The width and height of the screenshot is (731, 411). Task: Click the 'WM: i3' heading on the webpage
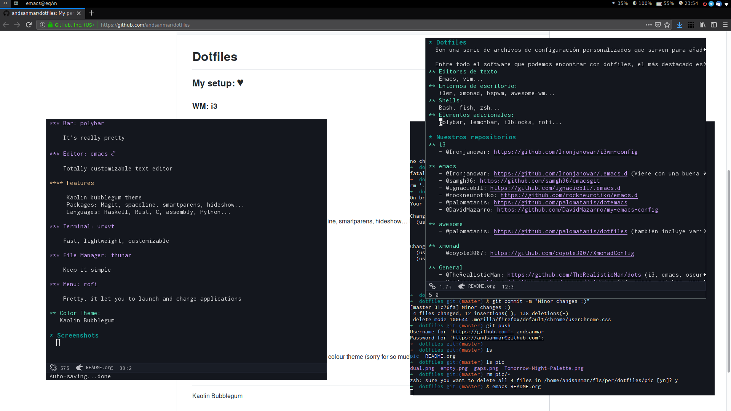click(205, 106)
